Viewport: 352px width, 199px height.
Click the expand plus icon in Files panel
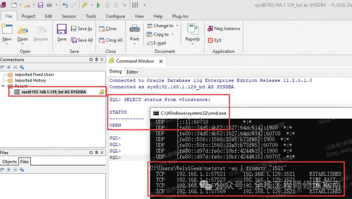click(8, 170)
